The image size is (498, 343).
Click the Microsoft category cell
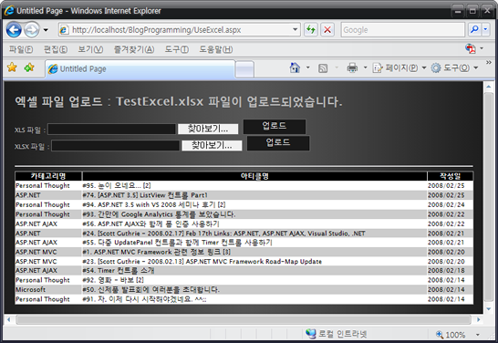(x=48, y=290)
